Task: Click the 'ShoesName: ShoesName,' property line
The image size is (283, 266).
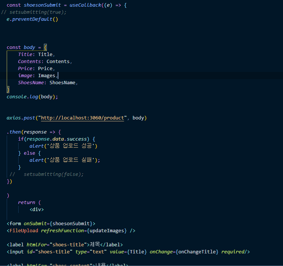Action: click(x=48, y=83)
